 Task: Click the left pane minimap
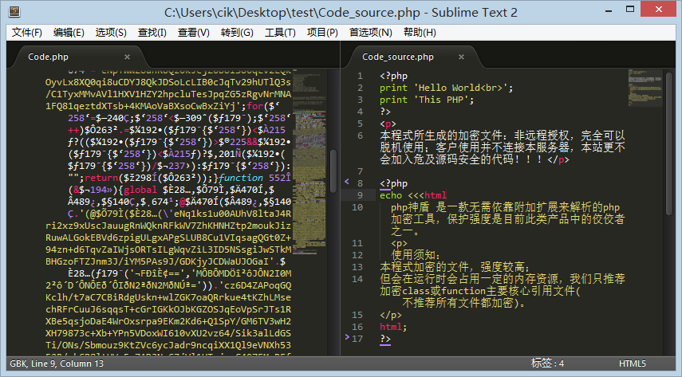tap(309, 162)
